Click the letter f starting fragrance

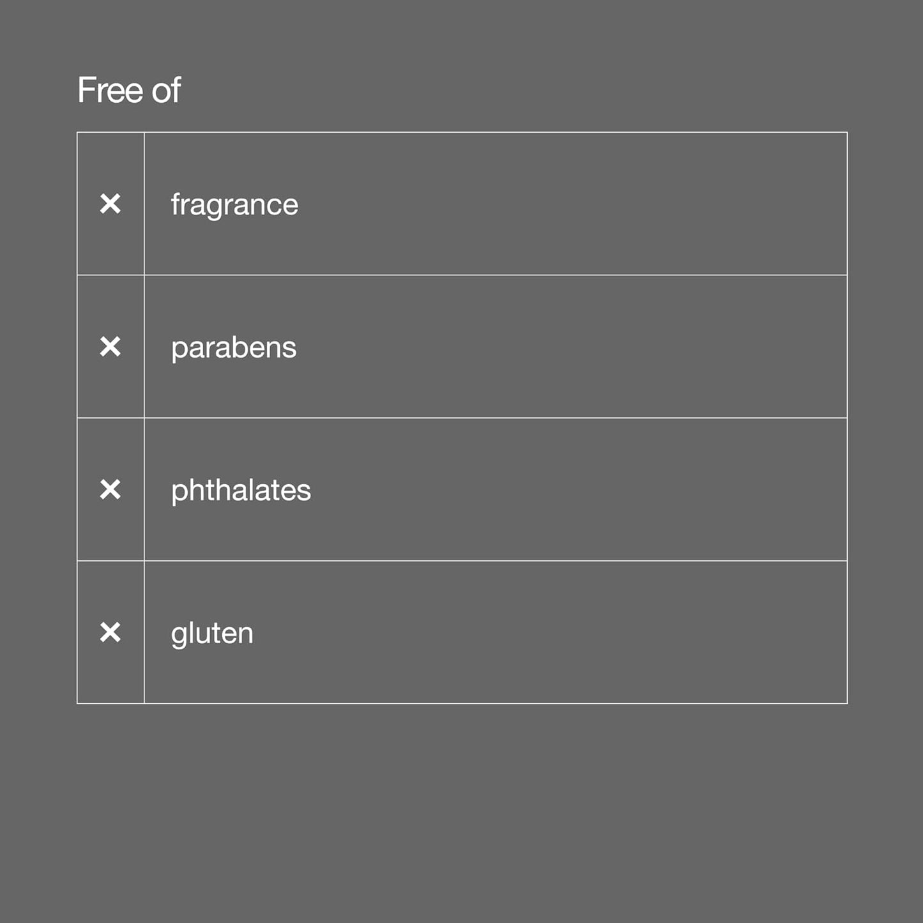pos(175,204)
